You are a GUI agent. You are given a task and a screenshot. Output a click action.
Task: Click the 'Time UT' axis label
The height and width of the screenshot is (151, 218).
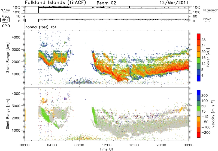(x=107, y=149)
